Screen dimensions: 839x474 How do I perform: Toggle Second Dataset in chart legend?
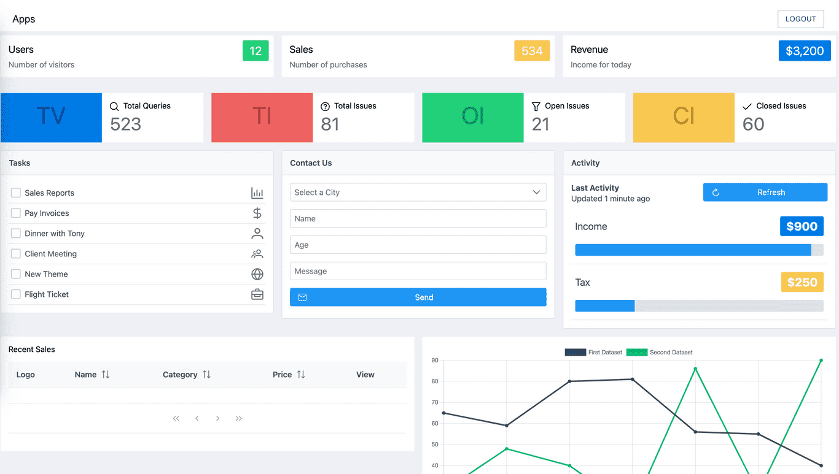click(x=660, y=353)
